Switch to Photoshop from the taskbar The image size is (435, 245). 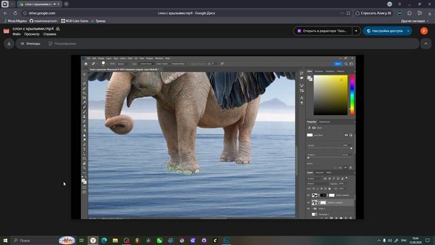click(x=226, y=240)
